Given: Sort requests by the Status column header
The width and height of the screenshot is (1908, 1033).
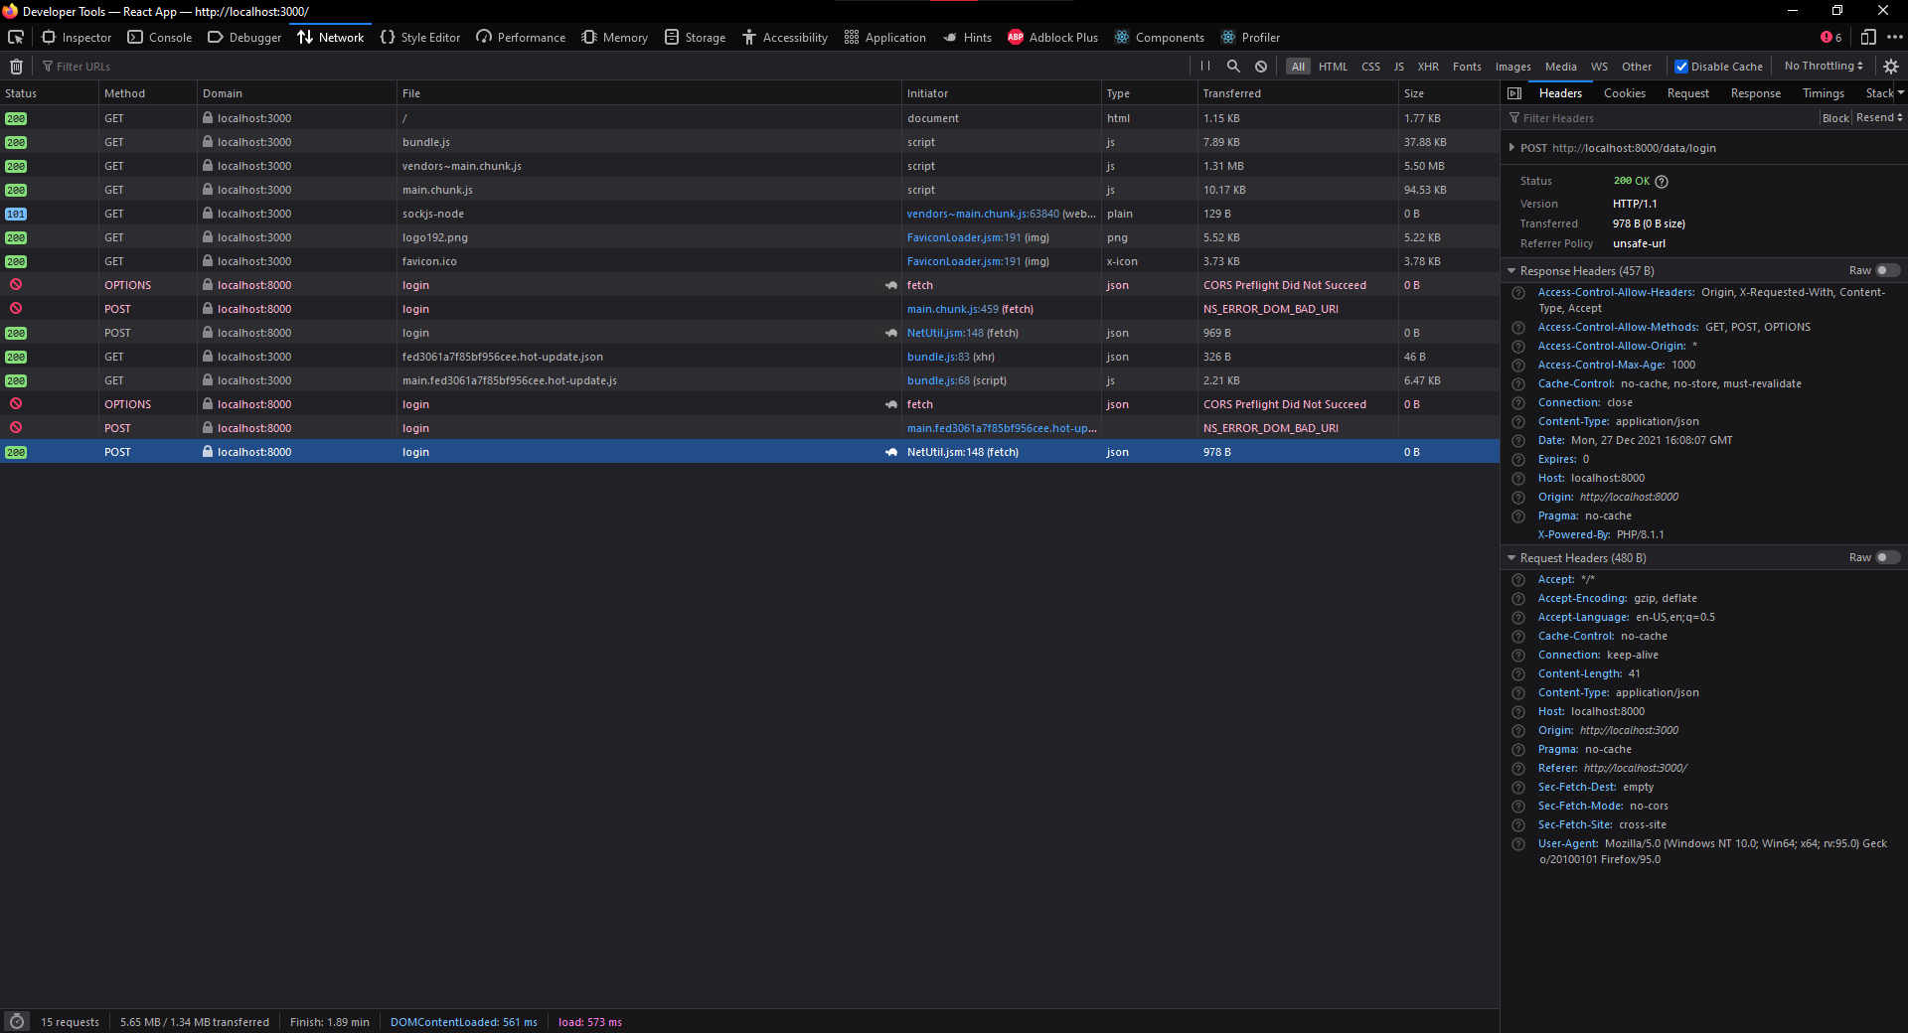Looking at the screenshot, I should point(49,93).
